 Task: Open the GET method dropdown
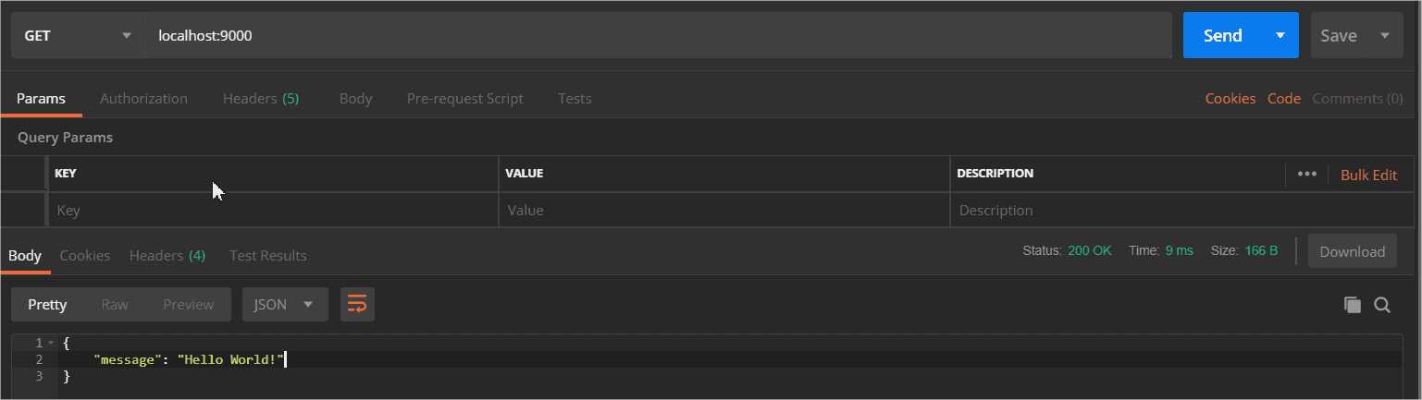(78, 36)
